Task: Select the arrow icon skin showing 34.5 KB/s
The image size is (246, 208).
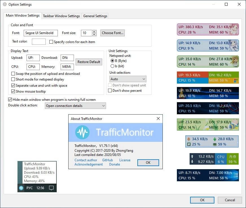Action: point(212,142)
